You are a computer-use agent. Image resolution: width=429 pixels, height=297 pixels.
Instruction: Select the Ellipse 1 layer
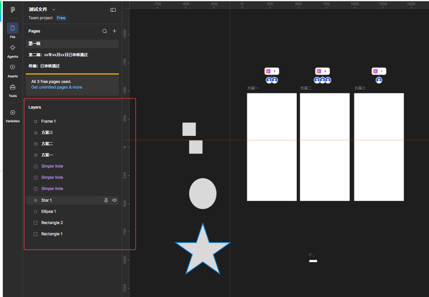[72, 212]
